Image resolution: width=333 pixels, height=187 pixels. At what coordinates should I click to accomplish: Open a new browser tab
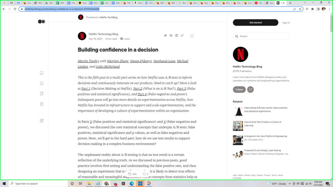[x=290, y=3]
